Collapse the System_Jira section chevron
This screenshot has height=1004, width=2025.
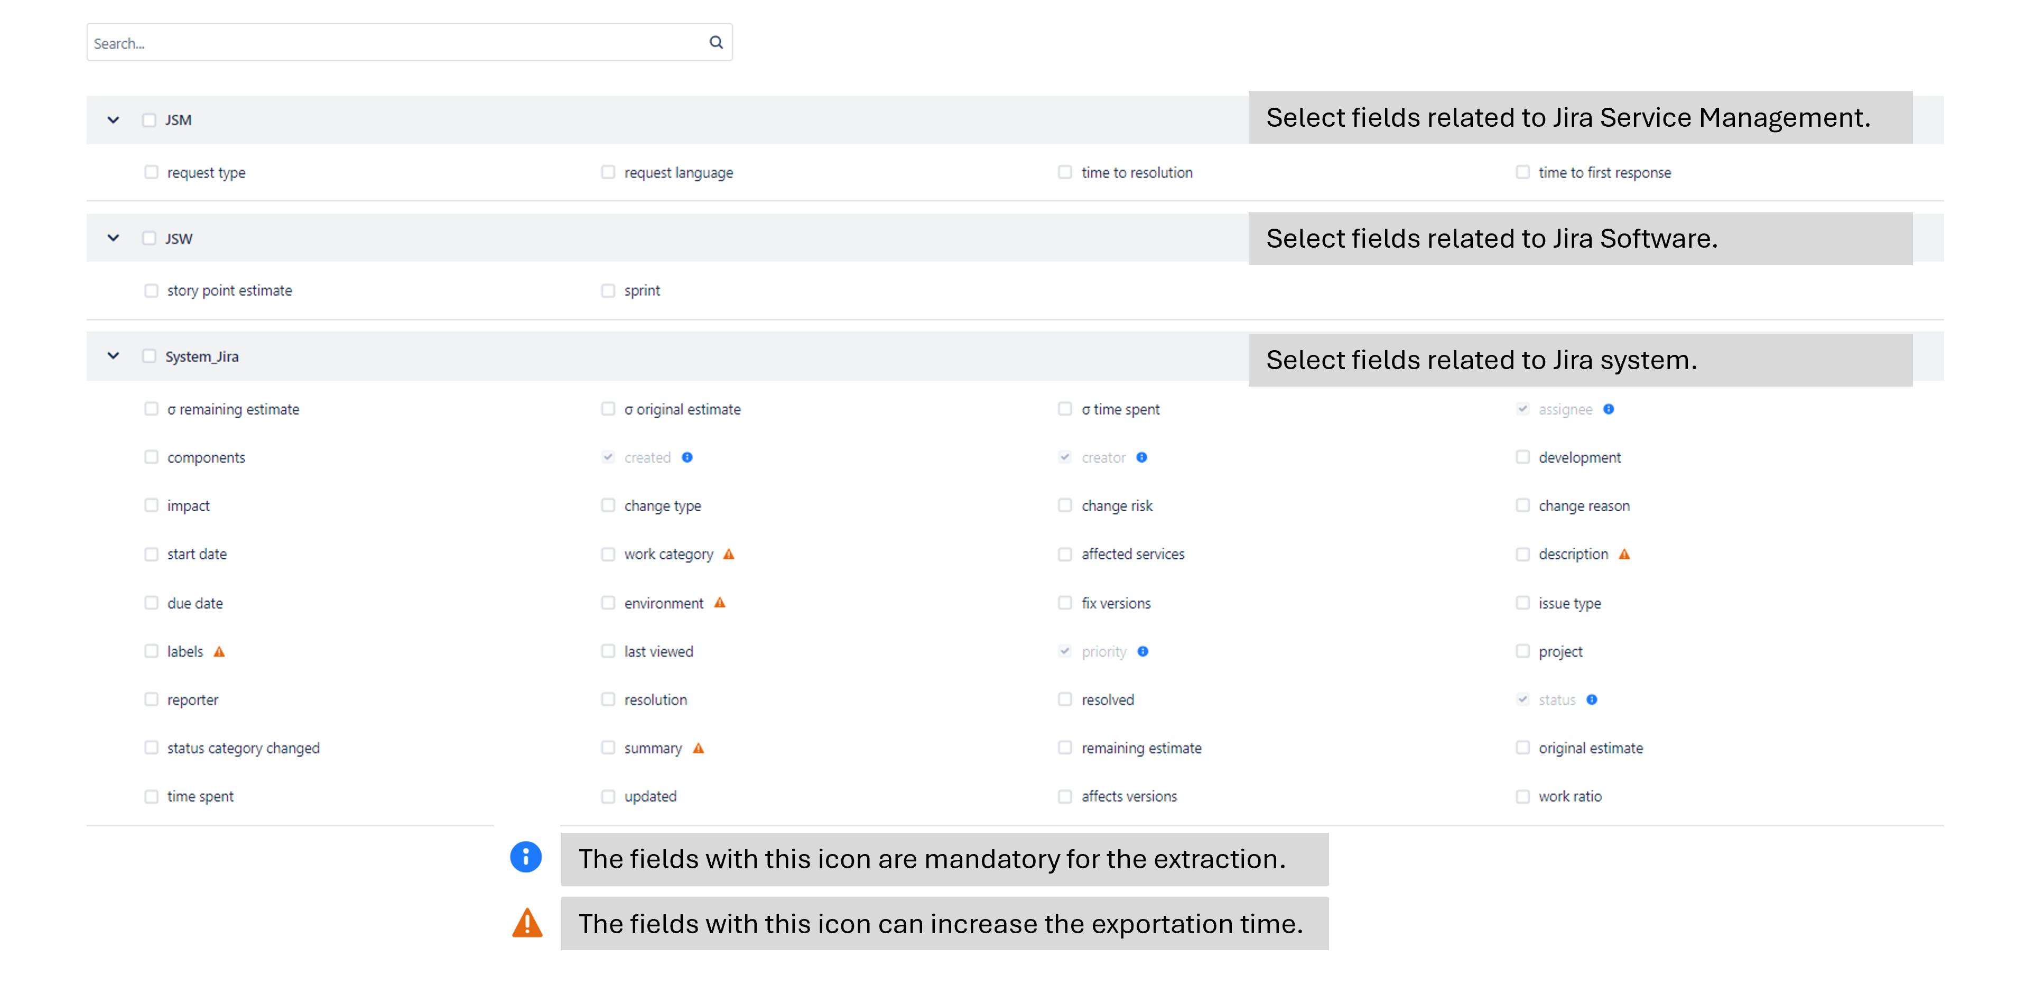coord(113,356)
